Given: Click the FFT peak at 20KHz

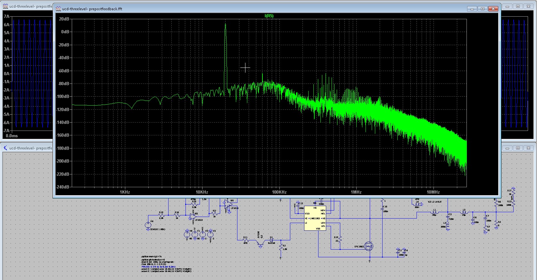Looking at the screenshot, I should coord(225,24).
